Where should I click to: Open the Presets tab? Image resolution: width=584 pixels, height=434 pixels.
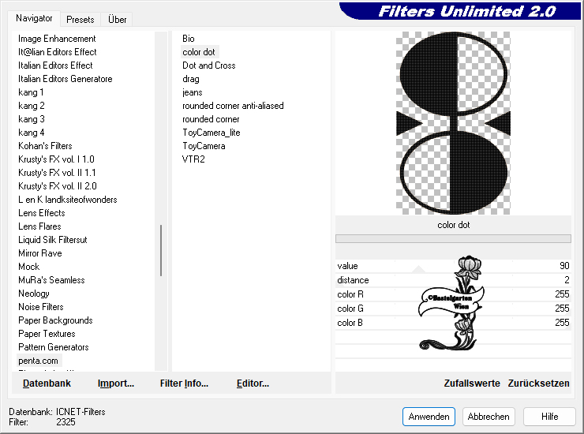[80, 20]
